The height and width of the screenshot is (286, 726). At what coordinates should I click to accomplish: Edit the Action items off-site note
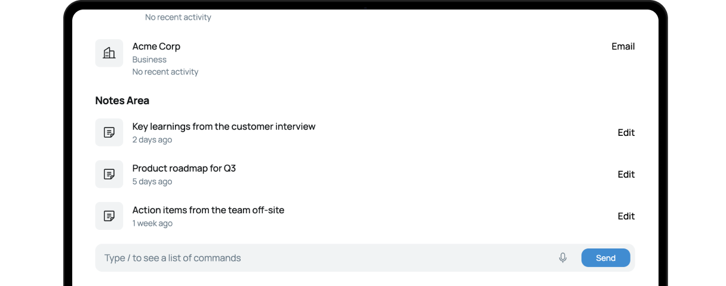626,216
